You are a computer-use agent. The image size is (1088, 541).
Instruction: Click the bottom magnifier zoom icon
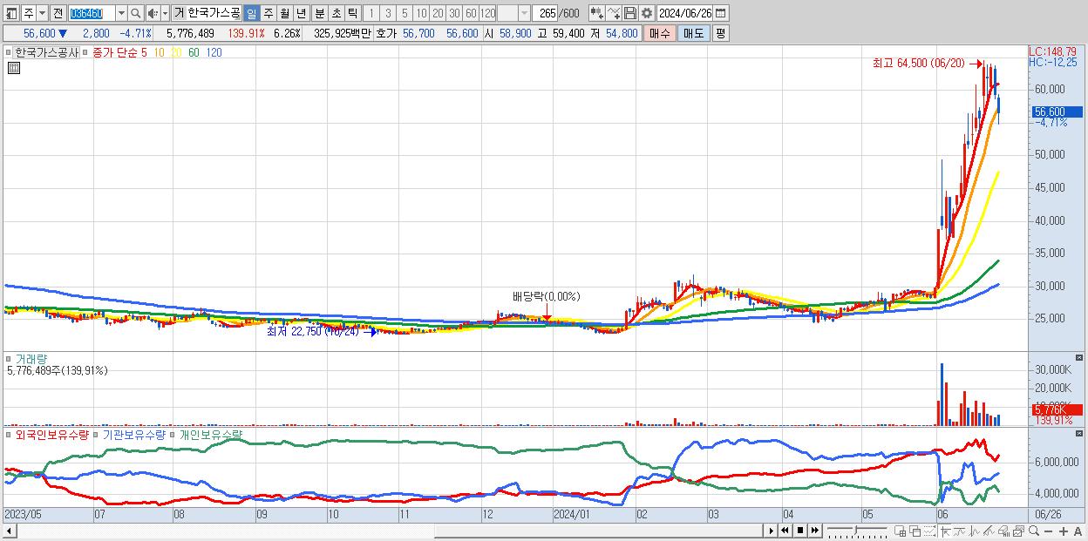[1033, 531]
